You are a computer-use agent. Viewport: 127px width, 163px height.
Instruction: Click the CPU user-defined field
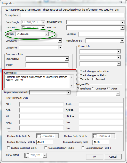pyautogui.click(x=42, y=104)
